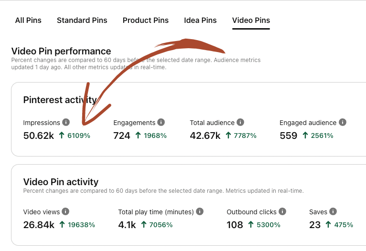This screenshot has width=366, height=251.
Task: Select the Video Pins tab
Action: click(x=251, y=21)
